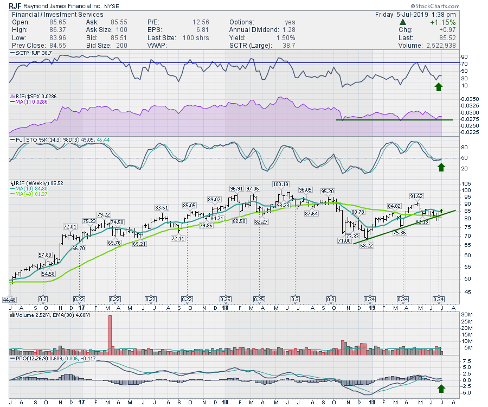The width and height of the screenshot is (488, 407).
Task: Click the EPS value 6.81
Action: [x=202, y=30]
